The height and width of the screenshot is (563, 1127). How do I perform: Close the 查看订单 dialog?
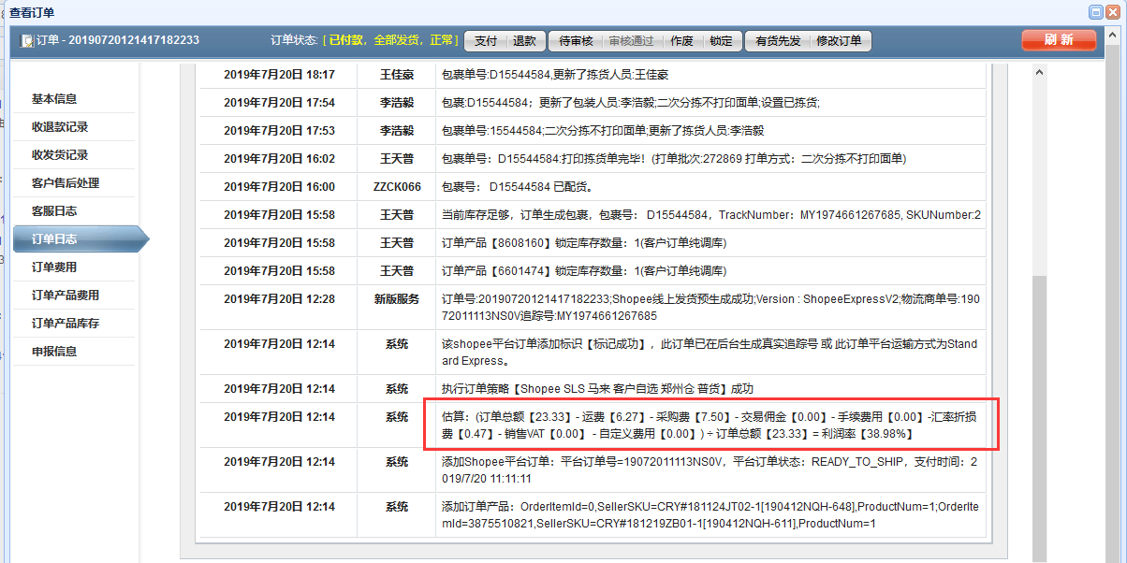click(x=1113, y=12)
